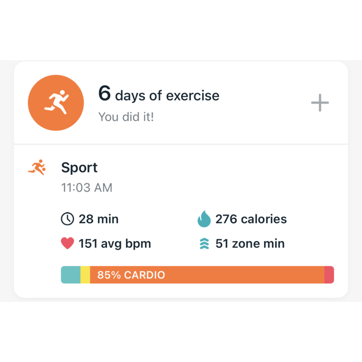This screenshot has height=362, width=362.
Task: Click the 11:03 AM timestamp
Action: coord(86,188)
